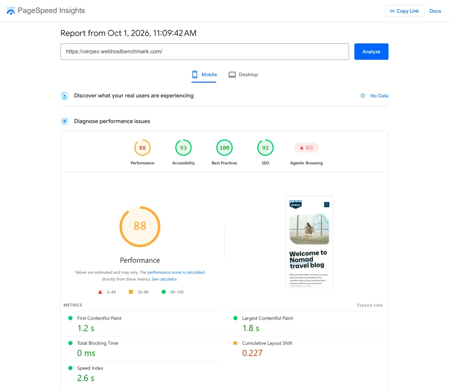Click the Largest Contentful Paint metric label
This screenshot has height=388, width=449.
pos(267,318)
